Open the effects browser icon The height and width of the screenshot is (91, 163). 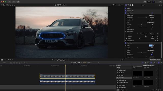coord(159,63)
